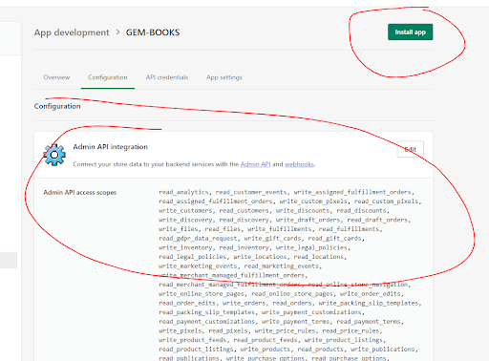Viewport: 489px width, 361px height.
Task: Follow the webhooks hyperlink
Action: click(299, 164)
